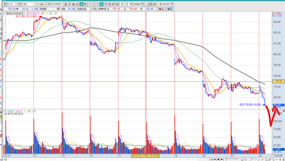This screenshot has height=161, width=285.
Task: Click the left scroll arrow at chart bottom-left
Action: tap(5, 160)
